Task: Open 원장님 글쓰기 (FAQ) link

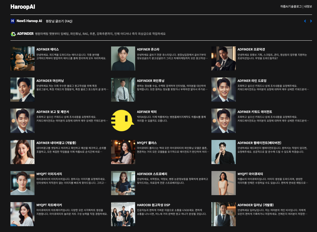Action: click(x=59, y=21)
